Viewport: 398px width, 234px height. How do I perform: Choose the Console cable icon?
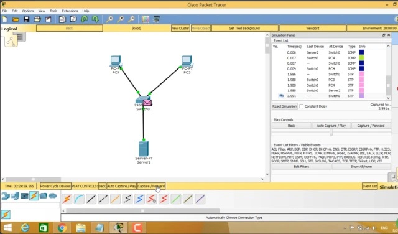[79, 199]
